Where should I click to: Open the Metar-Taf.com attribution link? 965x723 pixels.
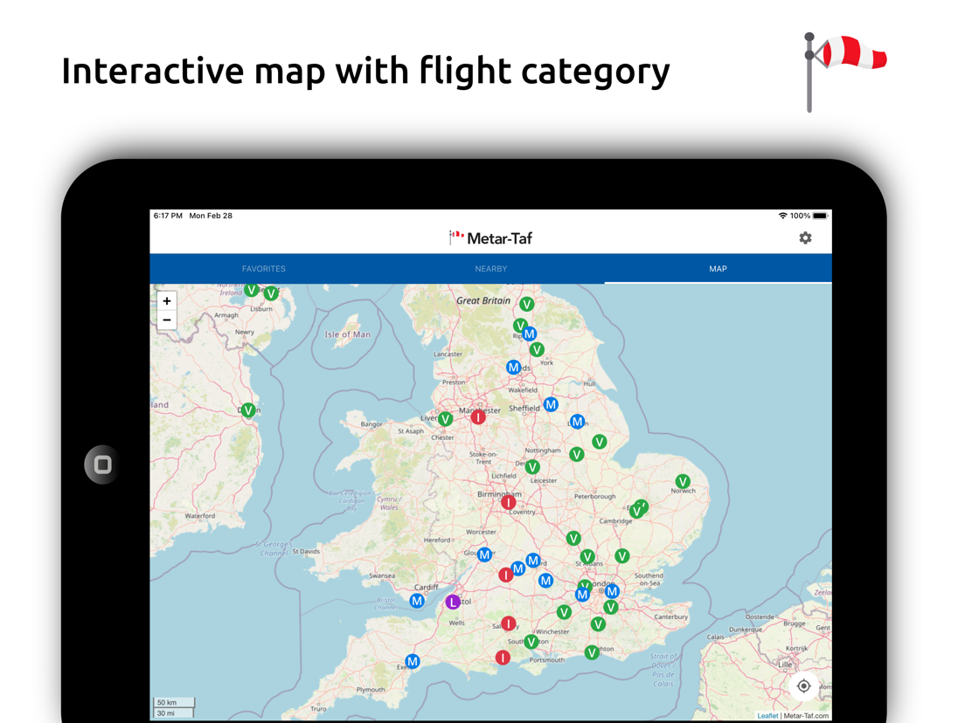pos(806,716)
